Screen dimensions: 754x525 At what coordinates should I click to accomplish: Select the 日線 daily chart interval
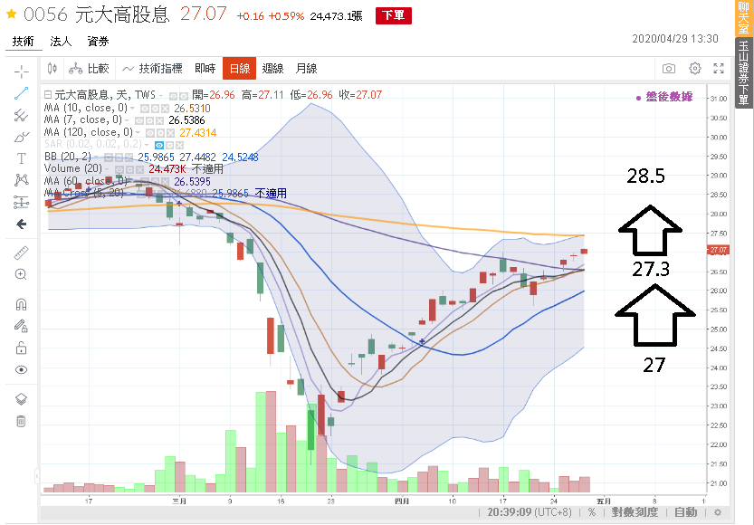240,69
